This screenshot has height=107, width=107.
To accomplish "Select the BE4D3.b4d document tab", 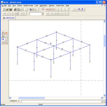I will click(x=9, y=18).
